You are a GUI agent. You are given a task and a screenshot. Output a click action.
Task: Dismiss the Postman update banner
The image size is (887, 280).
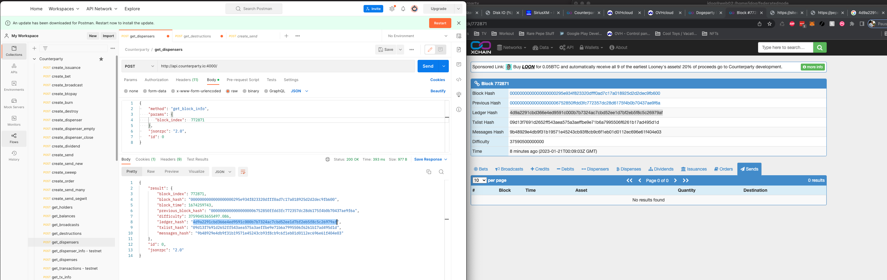pyautogui.click(x=459, y=23)
